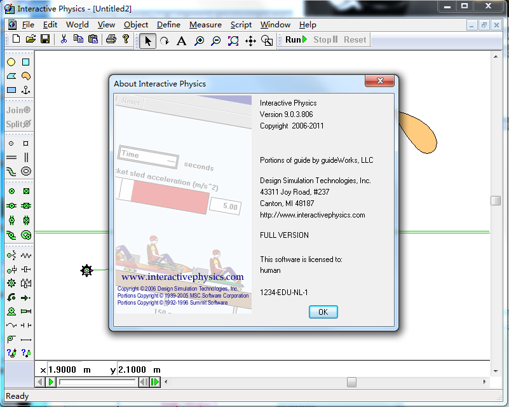Select the Point element tool
This screenshot has height=407, width=509.
(11, 143)
